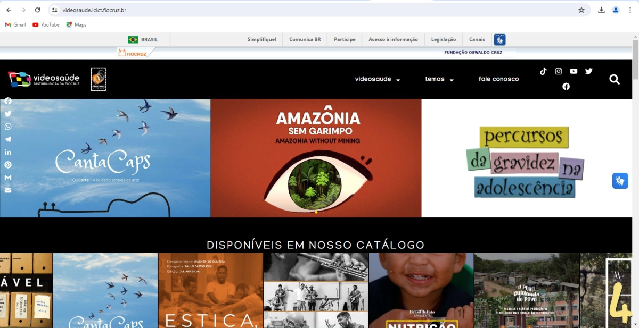Share by email envelope icon

point(8,190)
